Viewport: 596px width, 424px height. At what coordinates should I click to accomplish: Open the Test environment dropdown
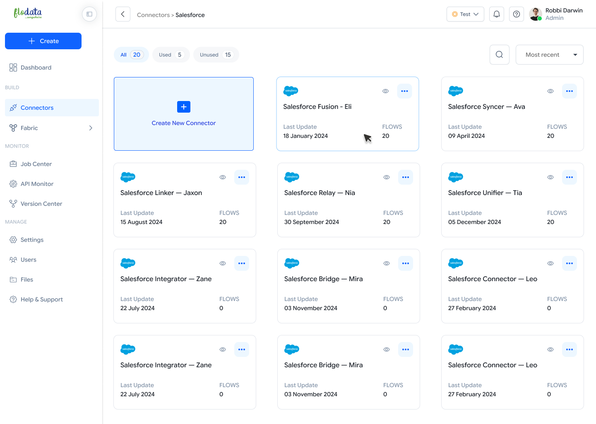[x=465, y=14]
